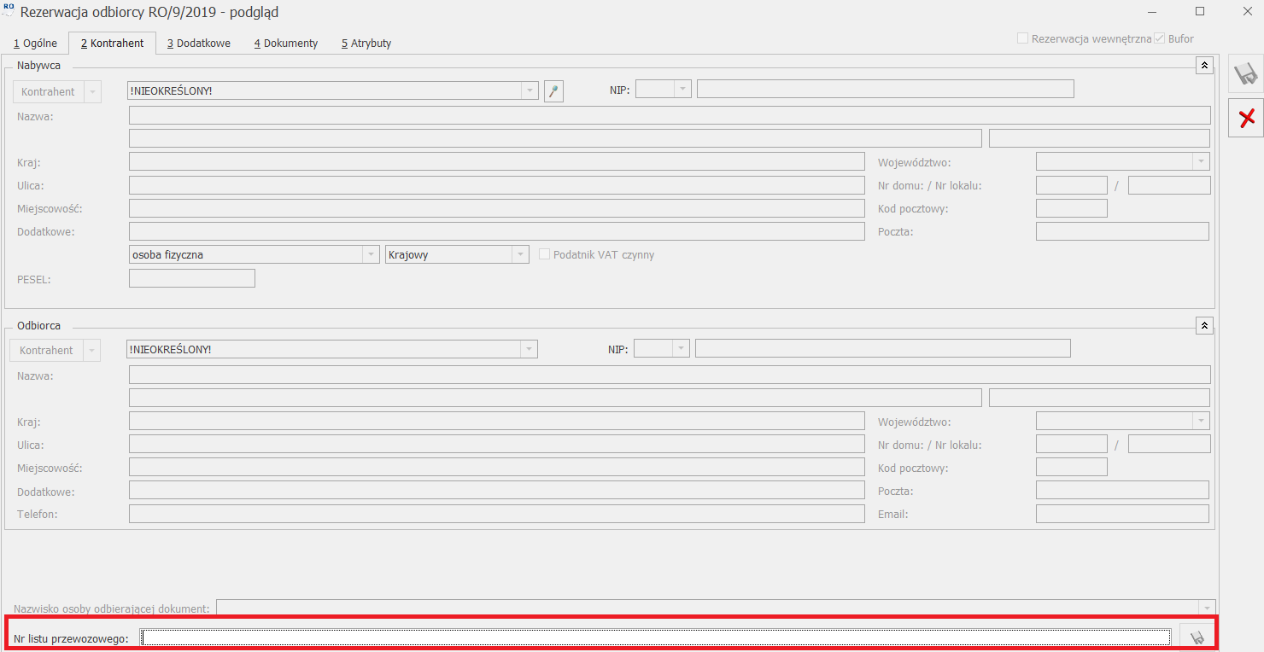The height and width of the screenshot is (652, 1264).
Task: Open Nazwisko osoby odbierającej dokument dropdown
Action: click(x=1206, y=608)
